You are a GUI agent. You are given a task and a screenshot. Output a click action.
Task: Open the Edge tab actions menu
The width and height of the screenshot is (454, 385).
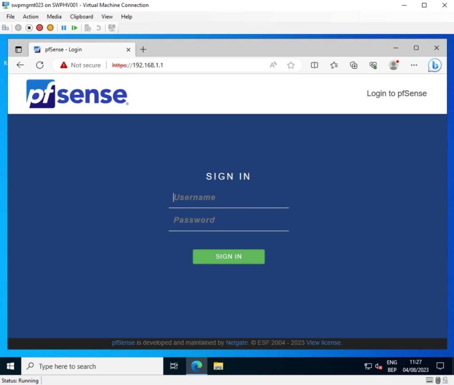tap(18, 50)
